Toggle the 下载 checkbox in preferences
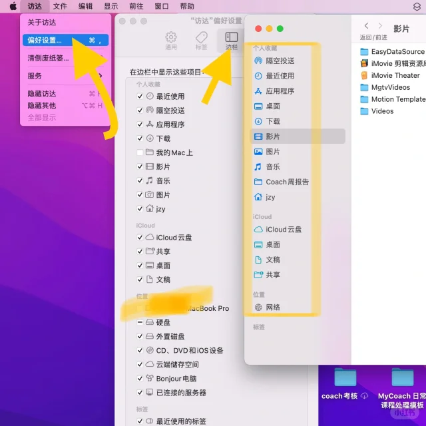 (140, 138)
